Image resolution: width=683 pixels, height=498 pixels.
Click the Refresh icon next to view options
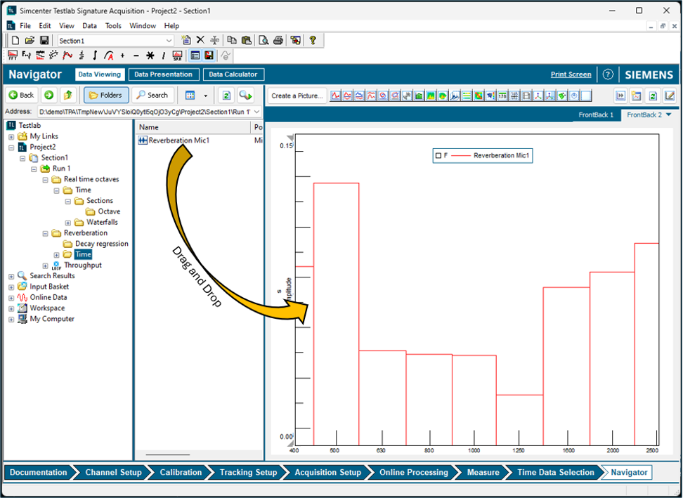tap(226, 95)
